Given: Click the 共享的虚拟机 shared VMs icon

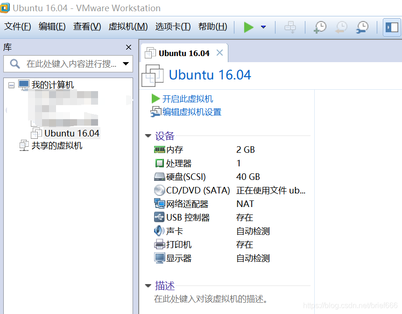Looking at the screenshot, I should (x=24, y=145).
